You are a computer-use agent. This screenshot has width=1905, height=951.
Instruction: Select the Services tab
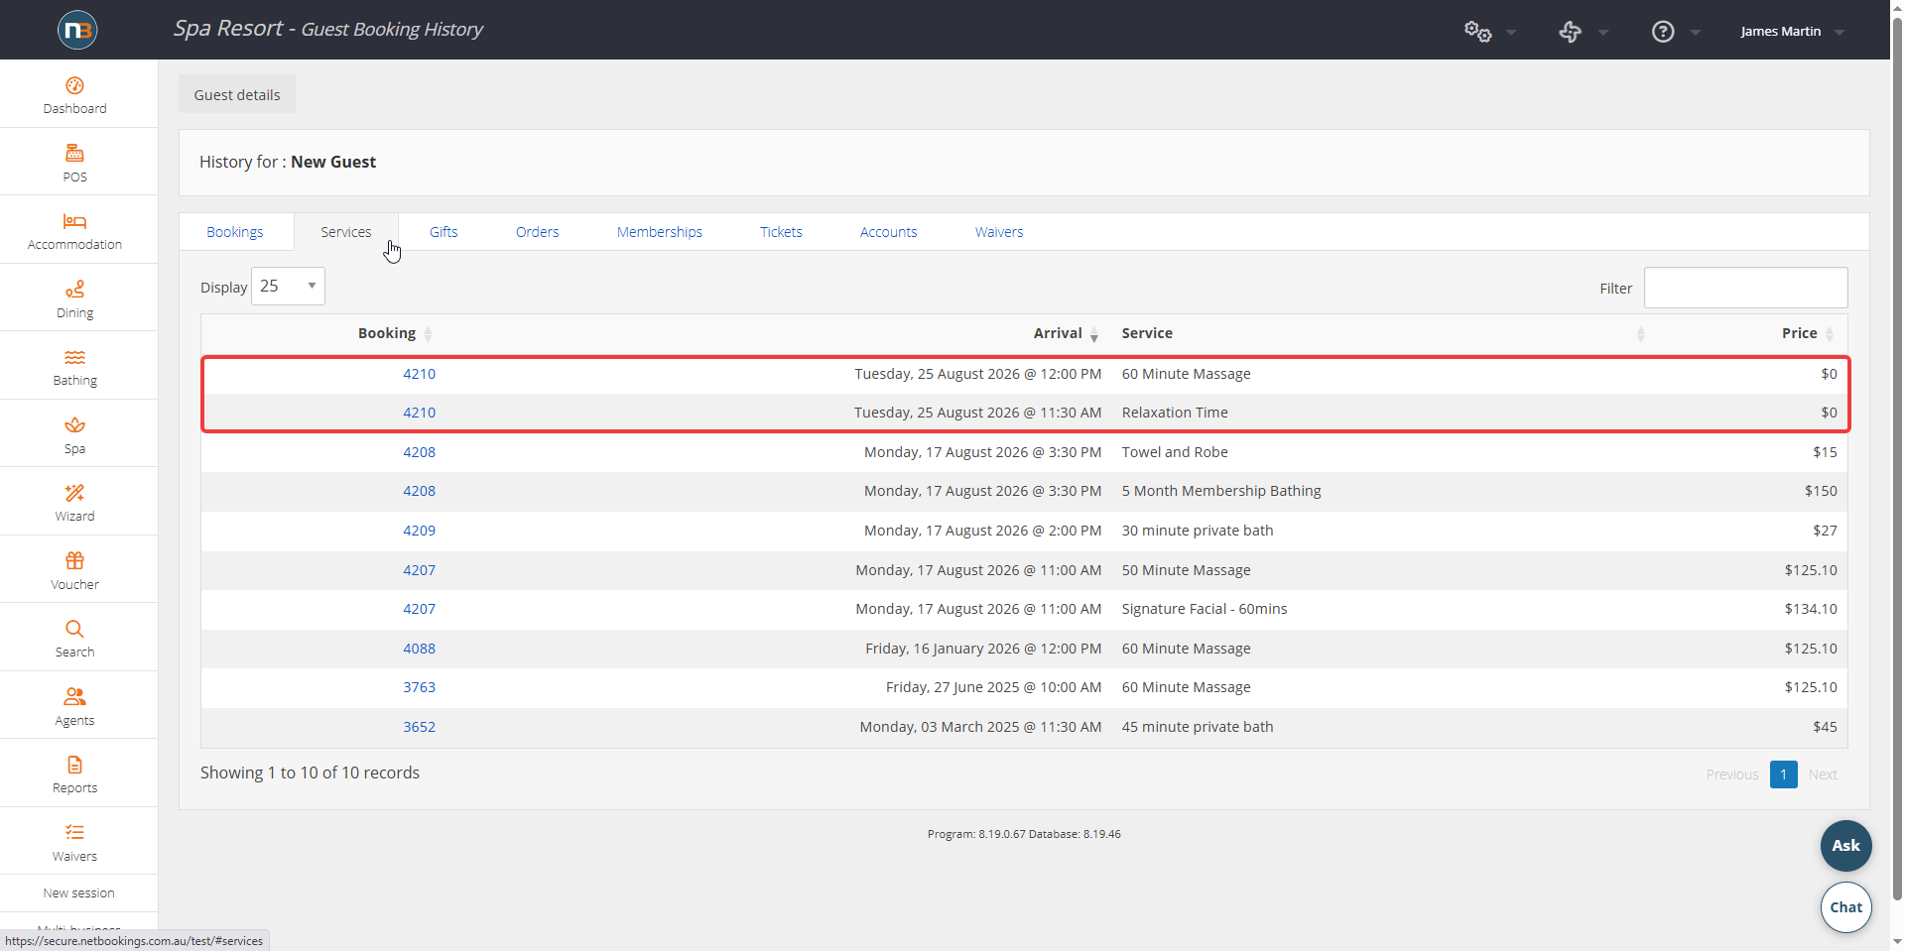345,232
